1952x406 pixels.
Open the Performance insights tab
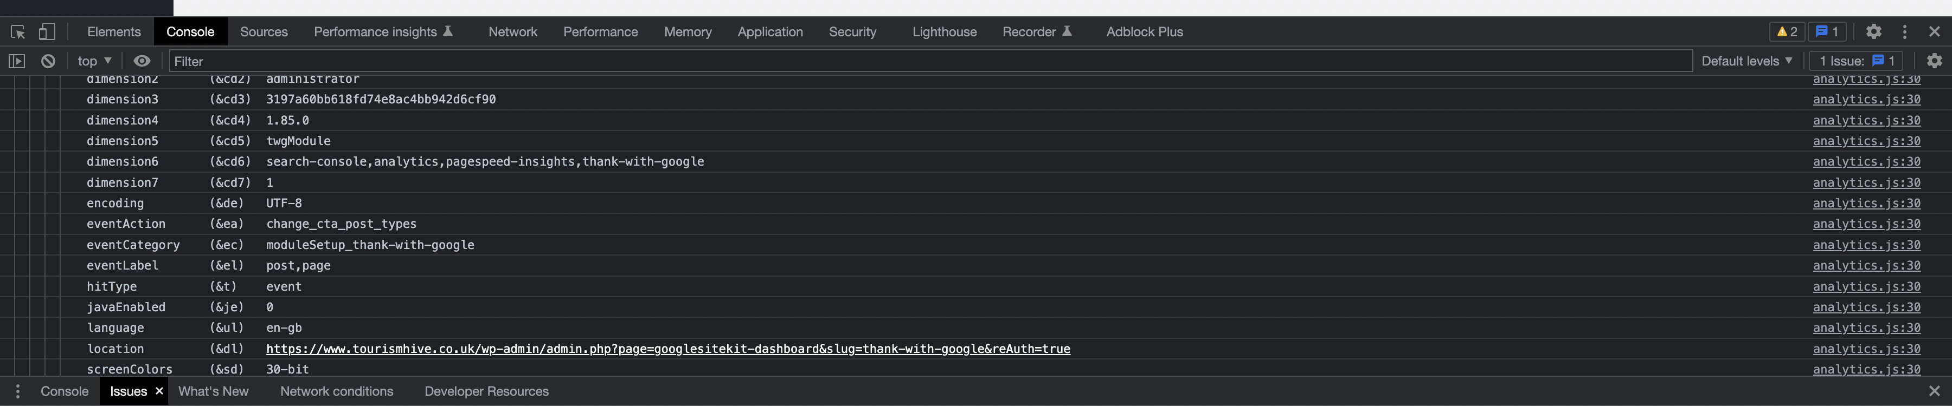[383, 32]
